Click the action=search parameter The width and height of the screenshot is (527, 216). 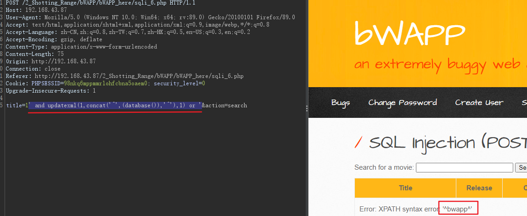point(226,105)
